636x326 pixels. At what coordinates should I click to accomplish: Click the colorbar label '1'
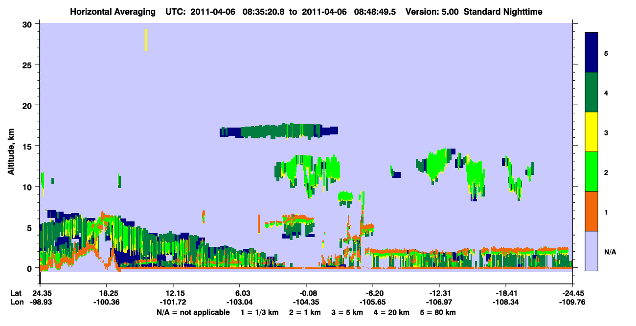point(606,212)
